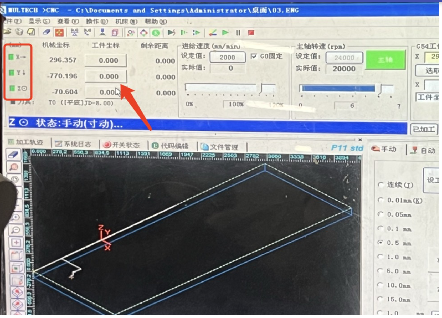Click the open file folder icon
Screen dimensions: 442x318
coord(7,32)
